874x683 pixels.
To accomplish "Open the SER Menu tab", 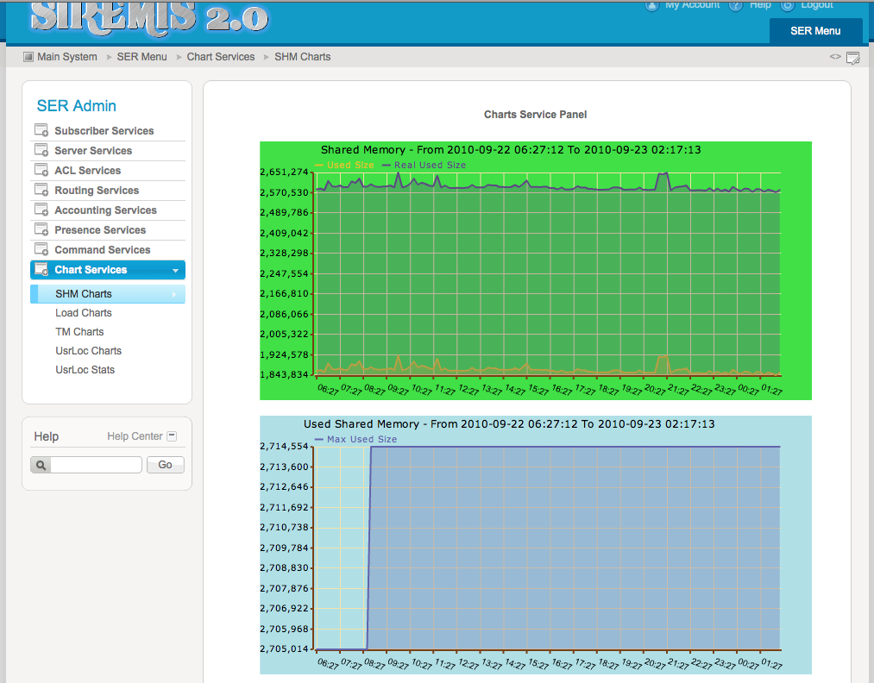I will 815,31.
